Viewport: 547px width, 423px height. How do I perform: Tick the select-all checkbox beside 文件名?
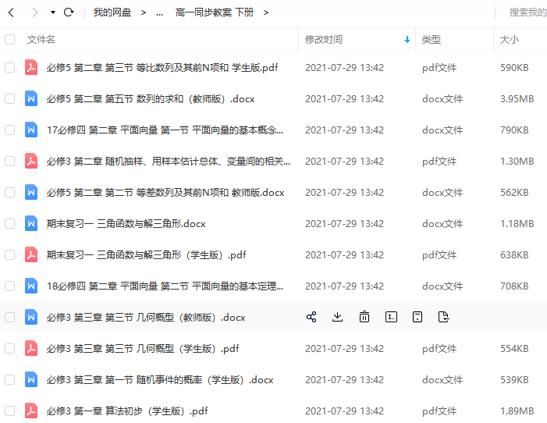tap(9, 40)
